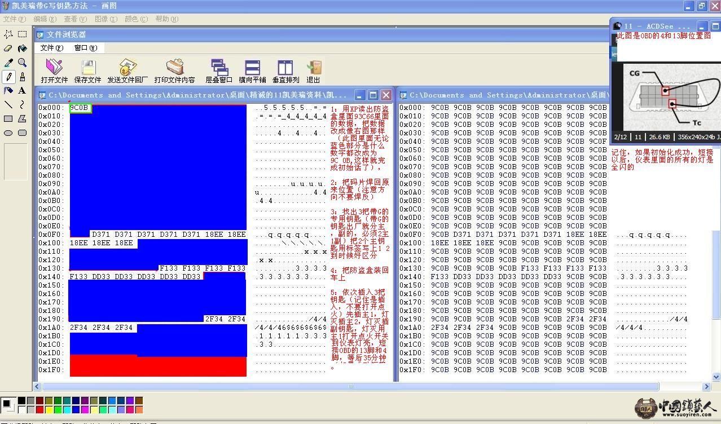Screen dimensions: 721x424
Task: Click 退出 exit toolbar icon
Action: point(314,71)
